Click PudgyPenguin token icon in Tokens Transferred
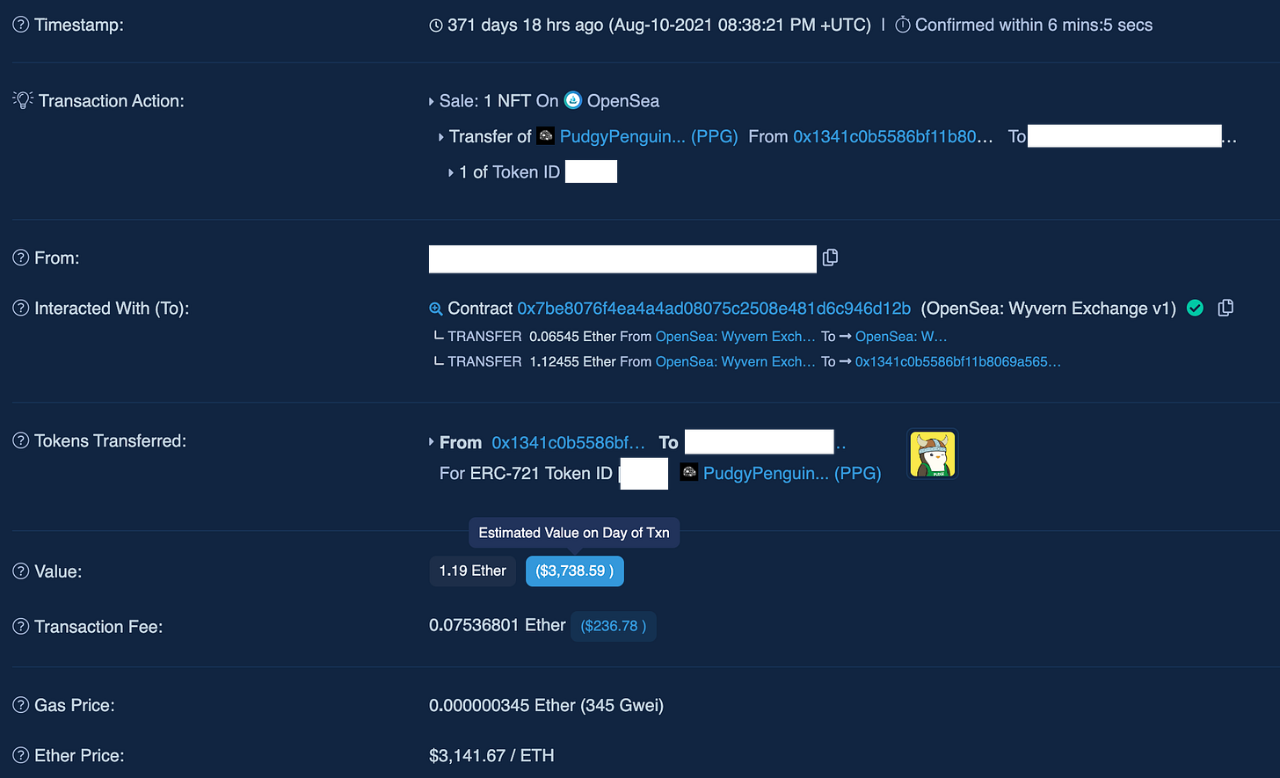 click(689, 473)
